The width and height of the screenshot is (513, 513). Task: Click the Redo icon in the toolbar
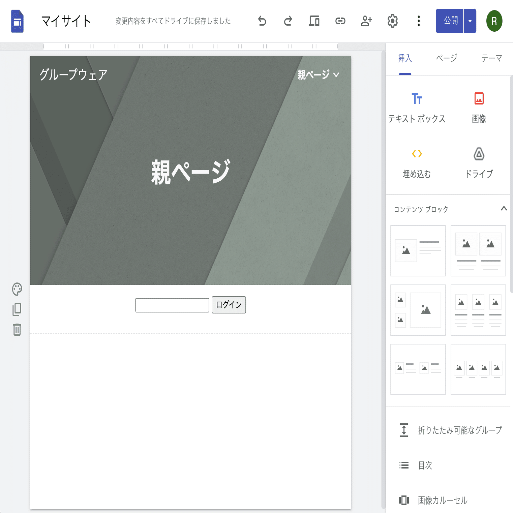click(x=288, y=21)
